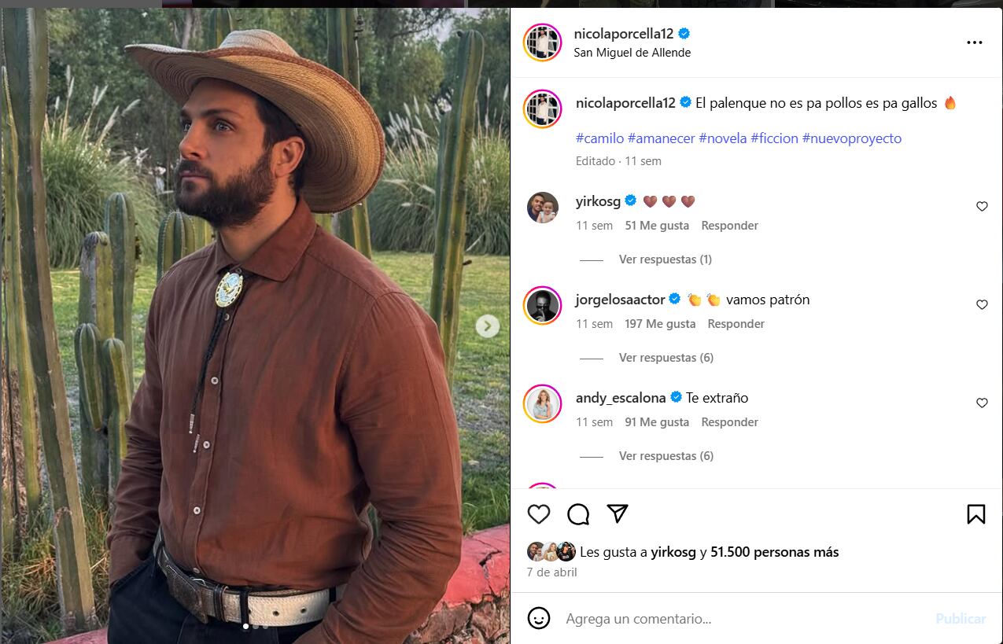Screen dimensions: 1003x644
Task: Save the post using the bookmark icon
Action: tap(975, 513)
